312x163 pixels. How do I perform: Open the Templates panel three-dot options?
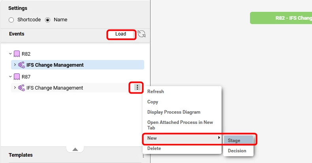click(143, 156)
